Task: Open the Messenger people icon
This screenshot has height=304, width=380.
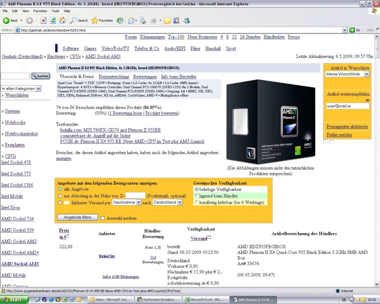Action: [187, 21]
